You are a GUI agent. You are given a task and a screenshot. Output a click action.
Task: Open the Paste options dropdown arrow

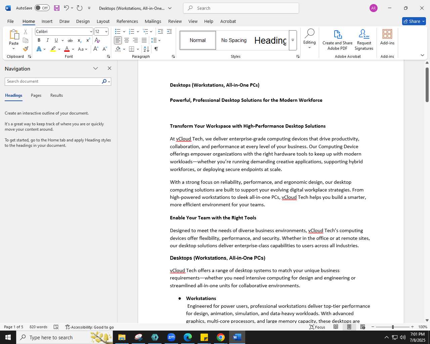tap(14, 49)
